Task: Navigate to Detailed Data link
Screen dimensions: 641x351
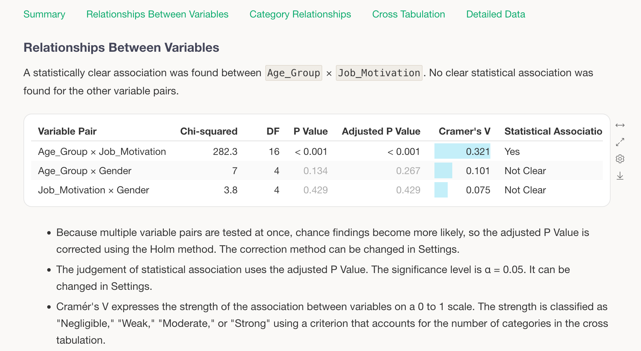Action: pyautogui.click(x=496, y=14)
